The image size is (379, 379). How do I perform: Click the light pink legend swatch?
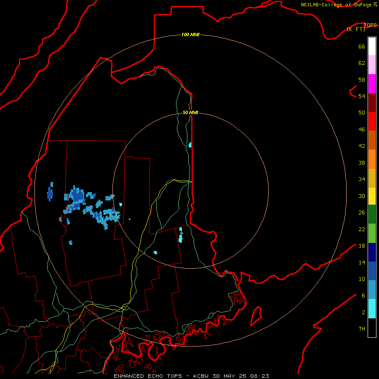[x=372, y=65]
